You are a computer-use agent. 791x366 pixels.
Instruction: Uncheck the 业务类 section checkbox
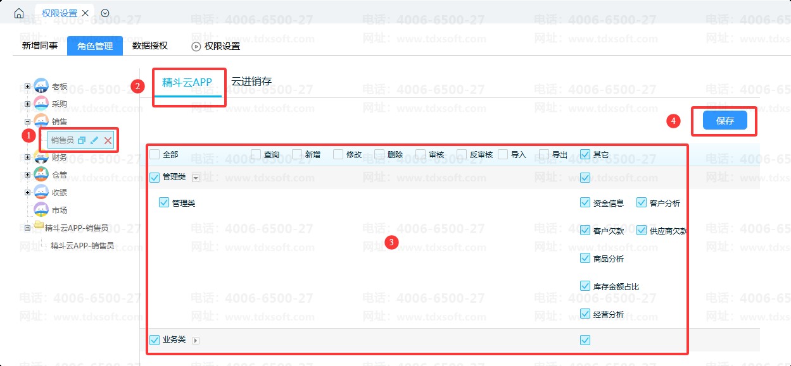coord(155,340)
